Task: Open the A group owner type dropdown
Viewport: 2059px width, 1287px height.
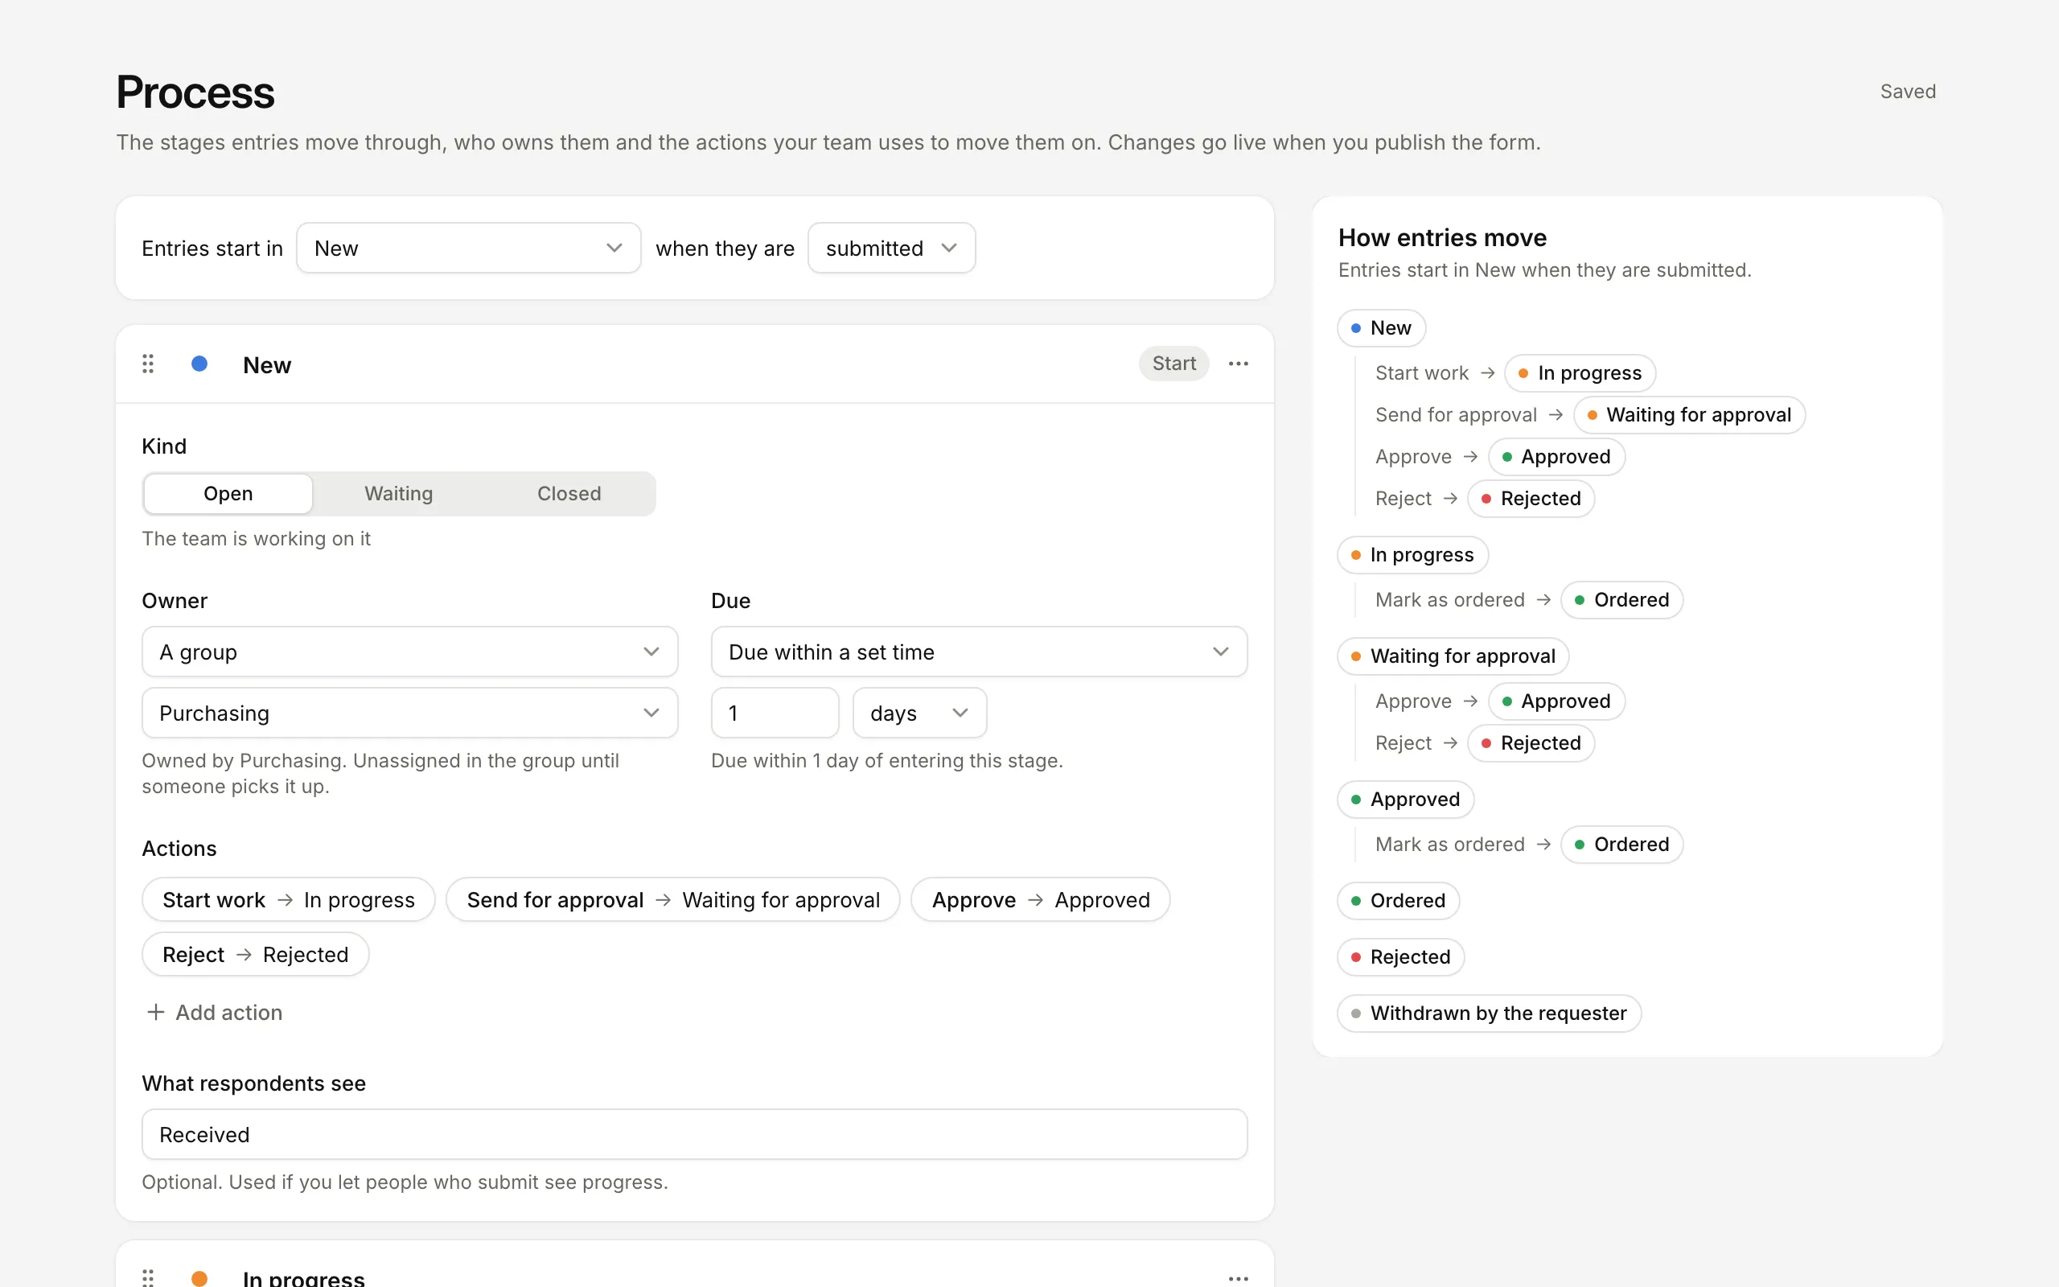Action: click(409, 652)
